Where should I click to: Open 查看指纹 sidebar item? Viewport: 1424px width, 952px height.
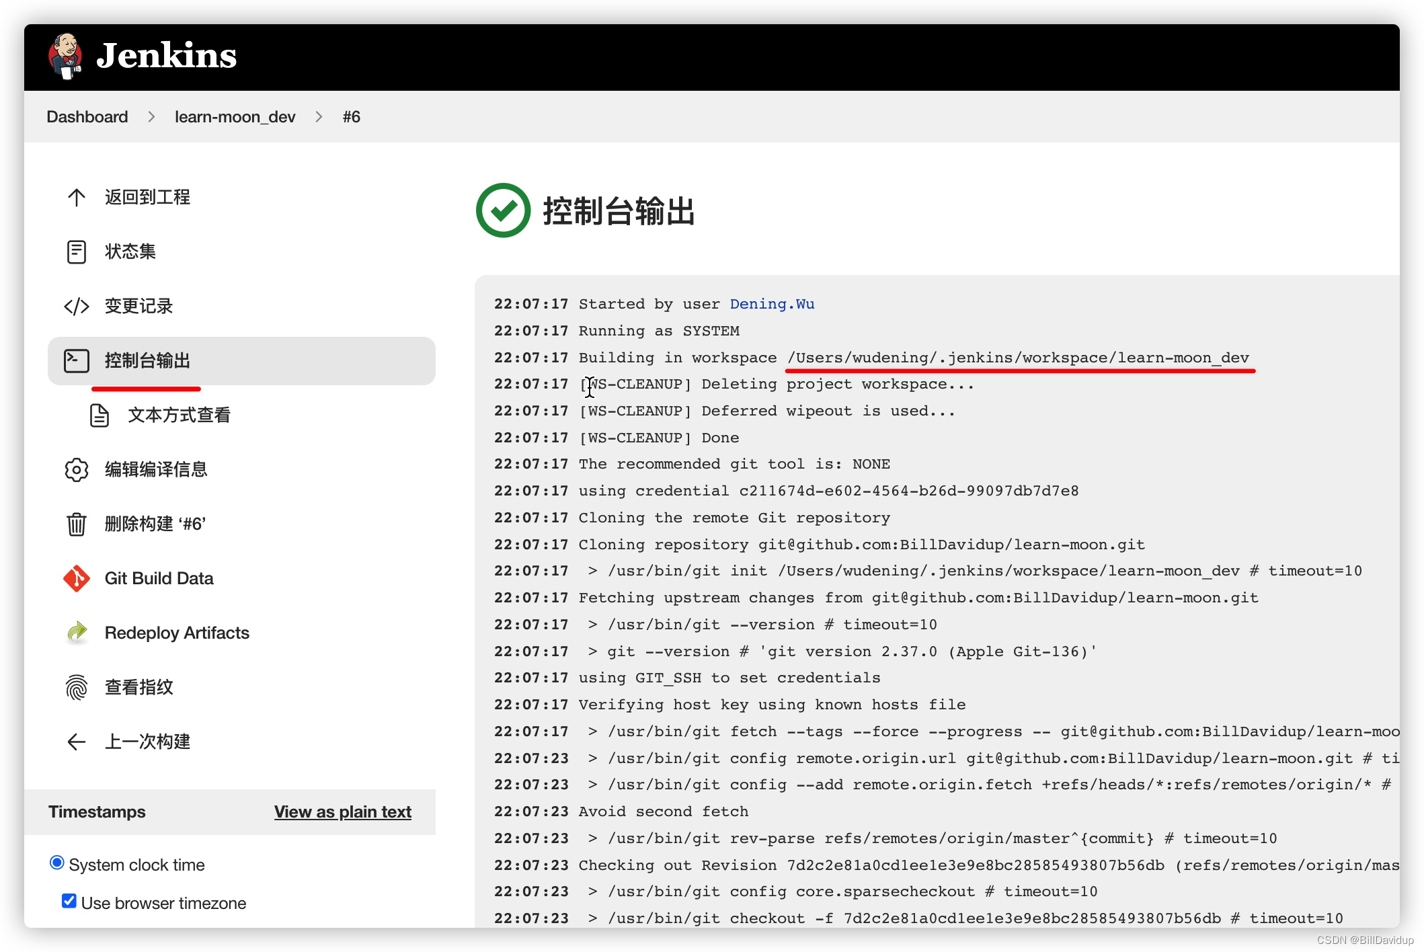[139, 687]
